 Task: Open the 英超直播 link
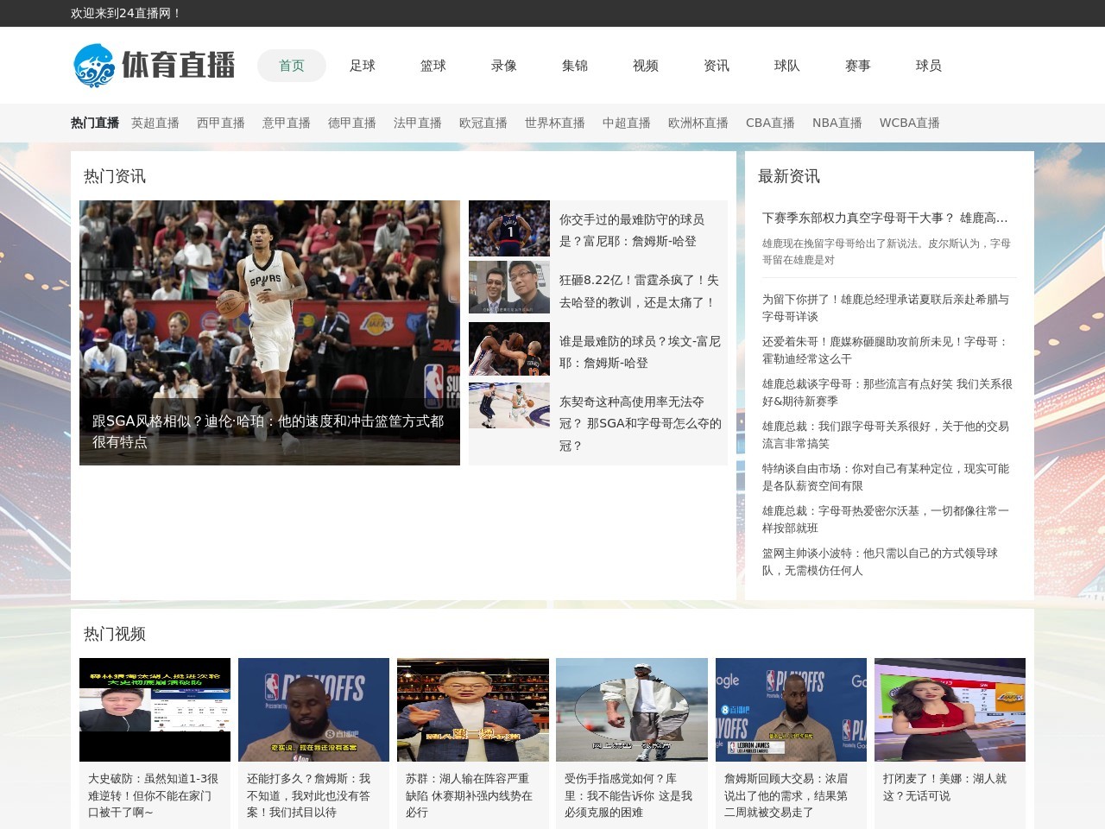tap(155, 123)
